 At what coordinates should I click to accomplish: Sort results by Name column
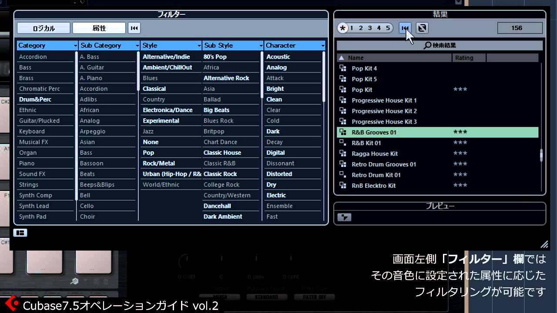click(394, 58)
